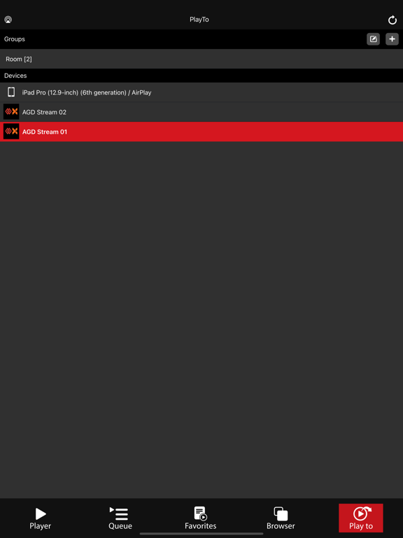Viewport: 403px width, 538px height.
Task: Click AGD Stream 01 logo thumbnail
Action: point(11,132)
